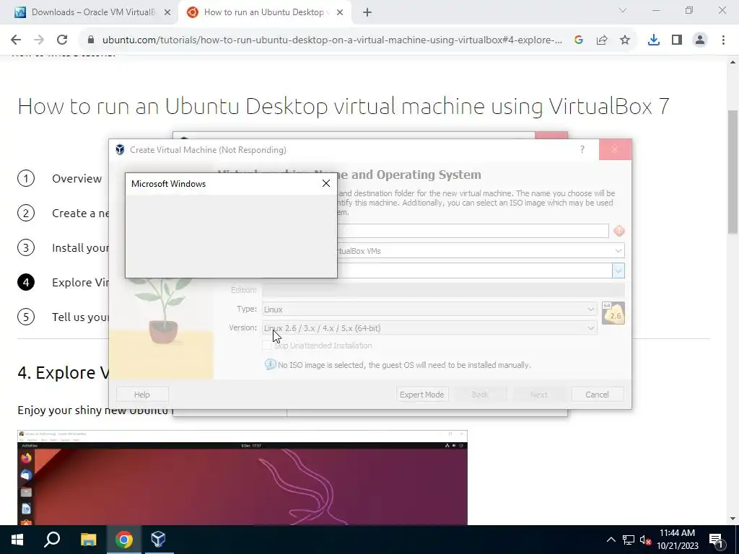Click the name field warning icon
The image size is (739, 554).
[618, 231]
